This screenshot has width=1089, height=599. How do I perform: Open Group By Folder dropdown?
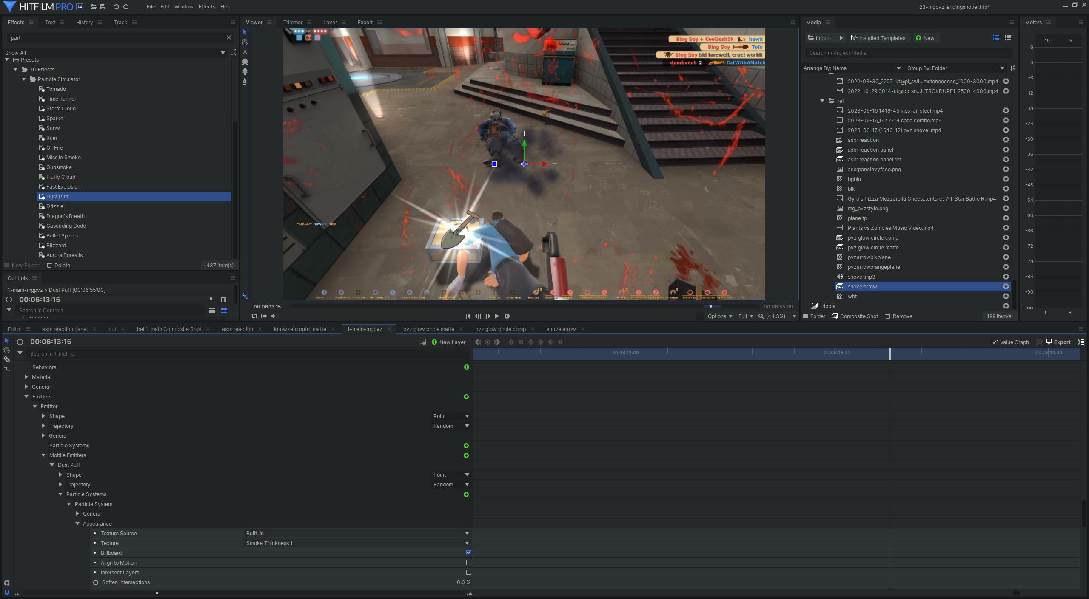point(955,68)
